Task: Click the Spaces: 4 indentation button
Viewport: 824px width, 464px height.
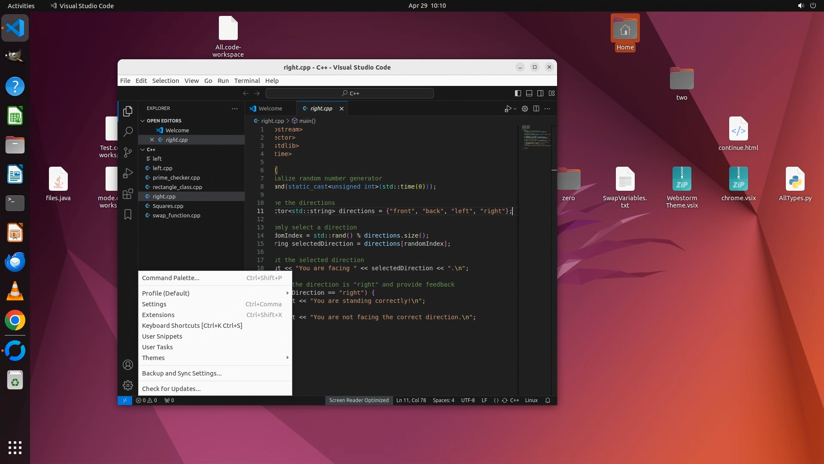Action: [443, 400]
